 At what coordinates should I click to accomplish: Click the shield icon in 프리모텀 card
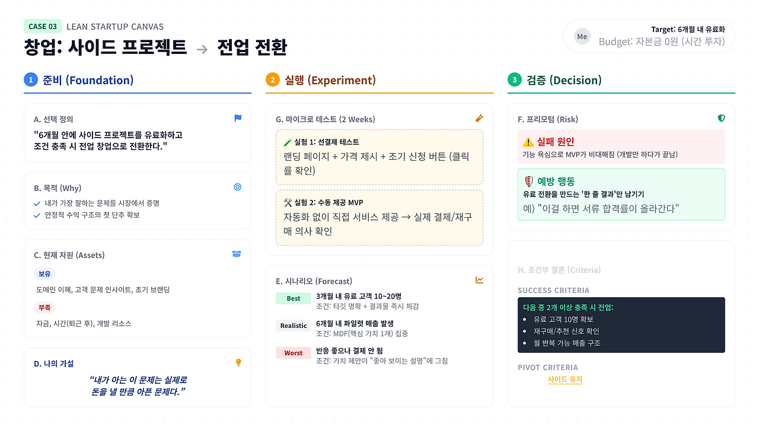pyautogui.click(x=721, y=118)
